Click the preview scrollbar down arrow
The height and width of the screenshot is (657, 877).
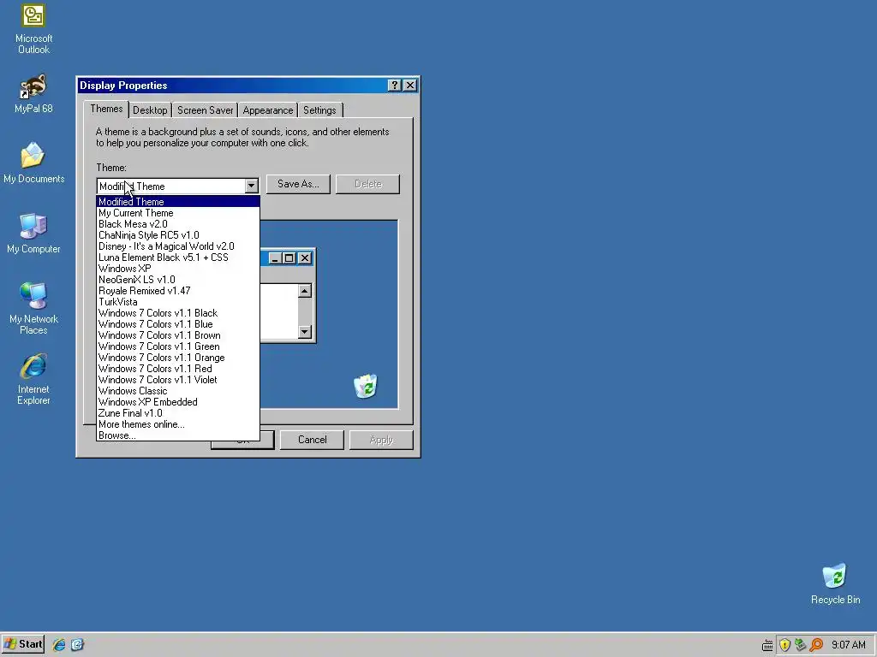point(304,332)
